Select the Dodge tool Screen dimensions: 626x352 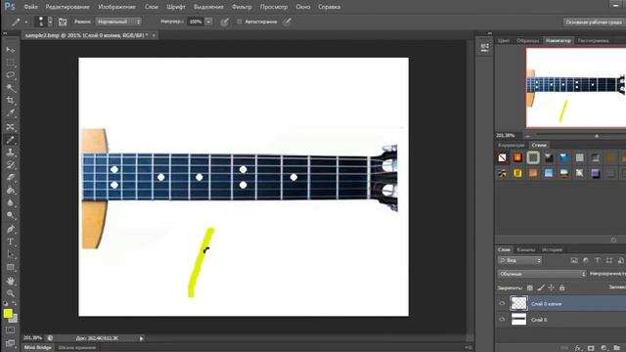(x=11, y=216)
